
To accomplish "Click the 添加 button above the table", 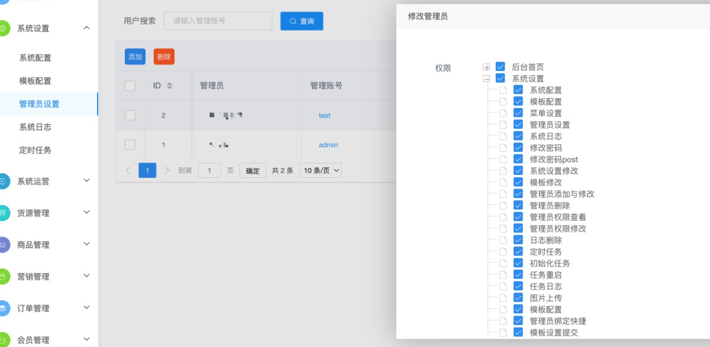I will [135, 57].
